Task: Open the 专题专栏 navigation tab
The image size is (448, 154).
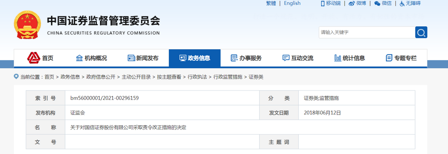Action: 401,58
